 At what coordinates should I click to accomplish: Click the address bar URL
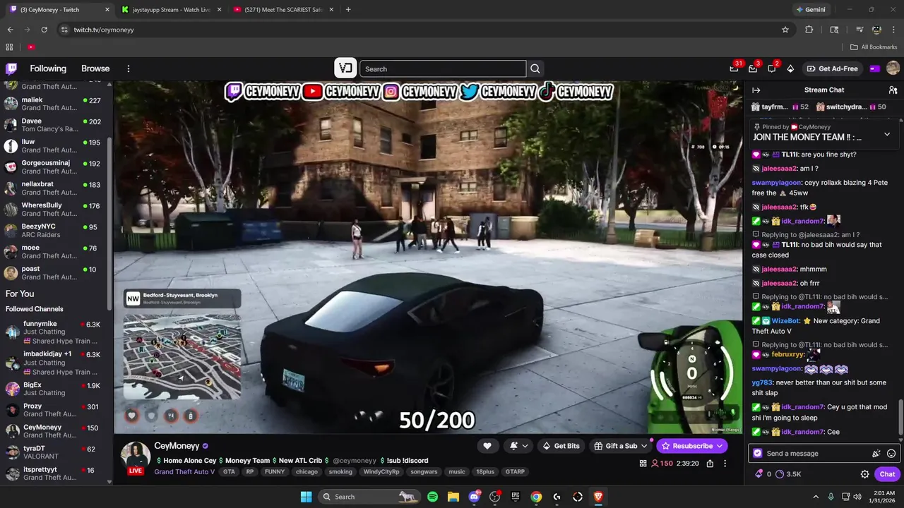104,30
